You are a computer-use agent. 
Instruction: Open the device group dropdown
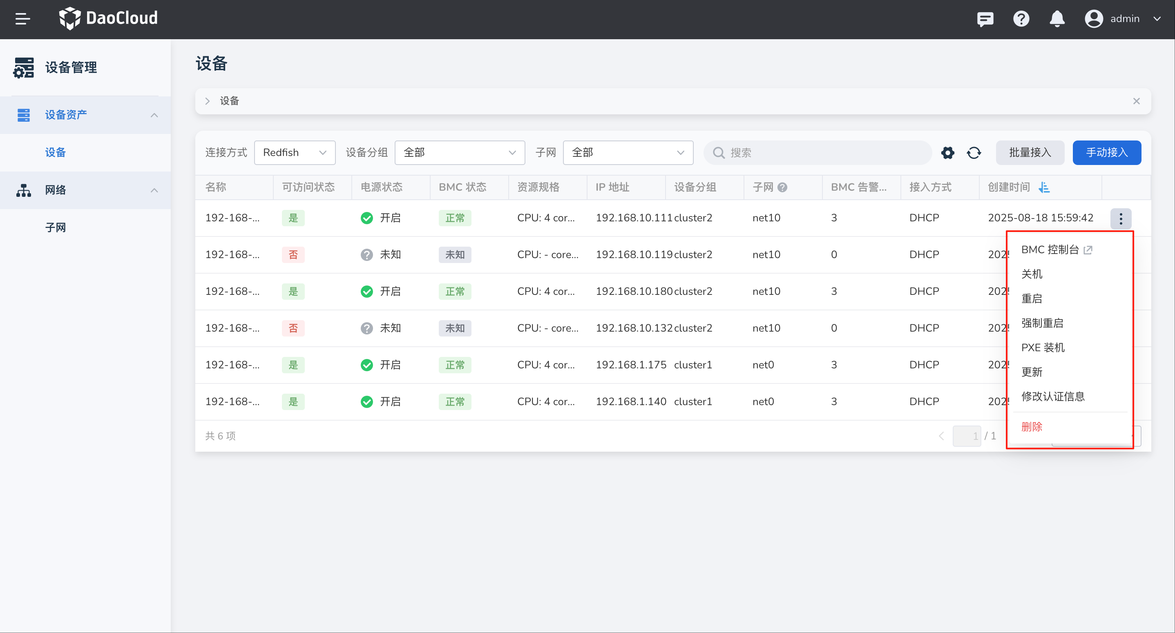coord(459,153)
